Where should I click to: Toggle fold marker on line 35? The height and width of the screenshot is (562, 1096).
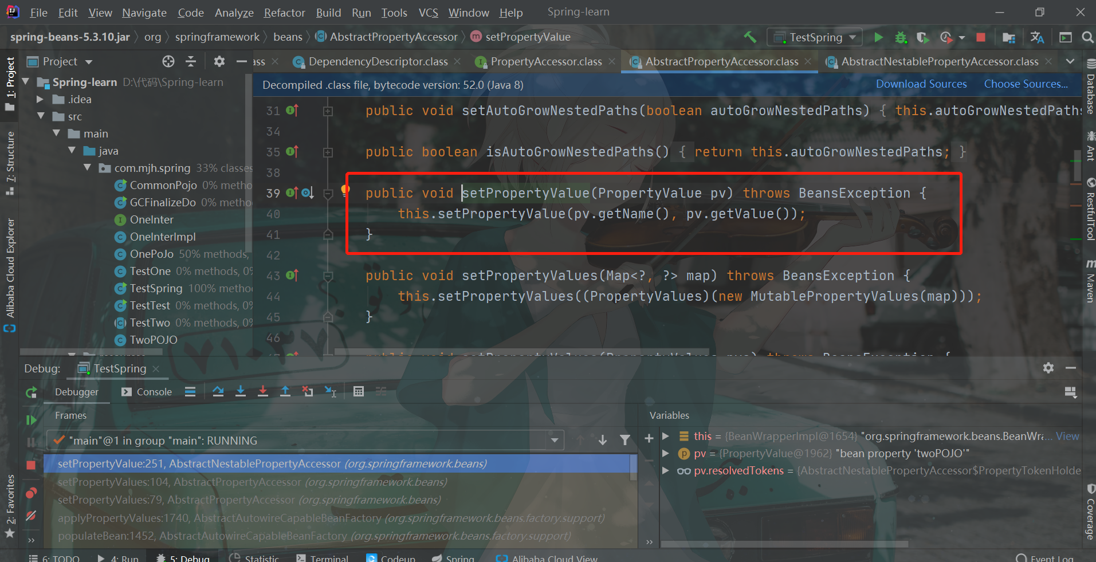[x=328, y=152]
